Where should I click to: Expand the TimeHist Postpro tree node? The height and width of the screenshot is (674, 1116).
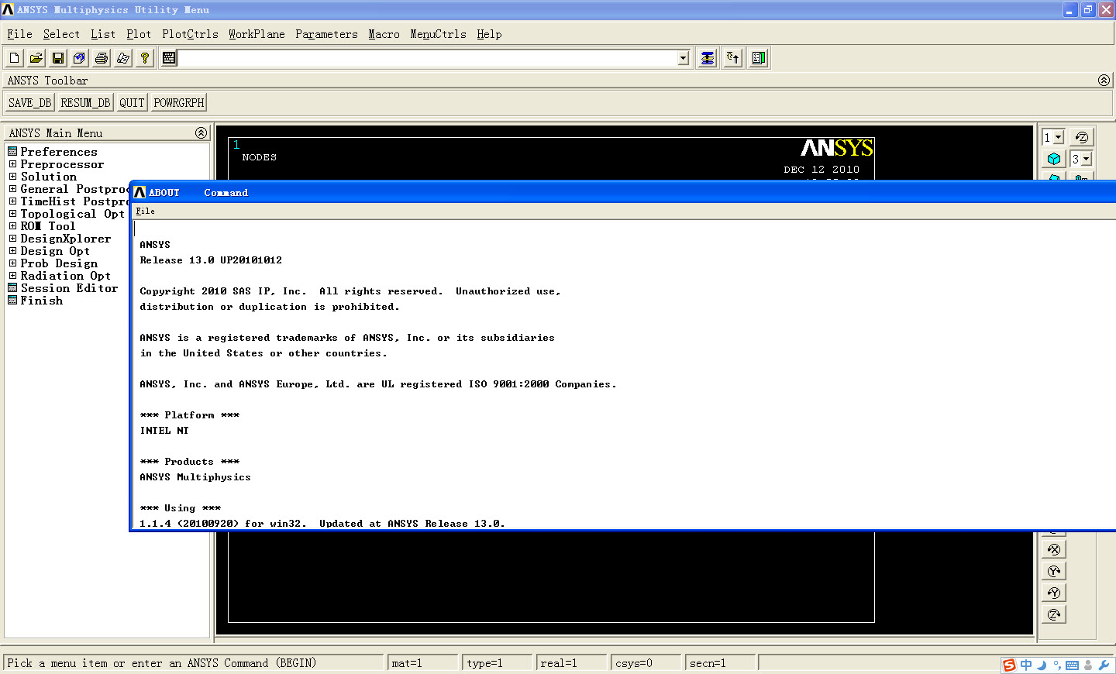pos(12,201)
